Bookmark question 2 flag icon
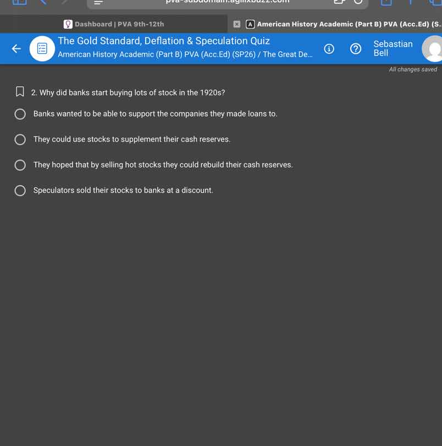Image resolution: width=442 pixels, height=446 pixels. (20, 92)
